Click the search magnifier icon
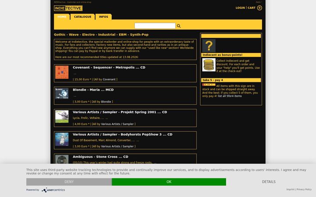This screenshot has width=316, height=197. (179, 26)
